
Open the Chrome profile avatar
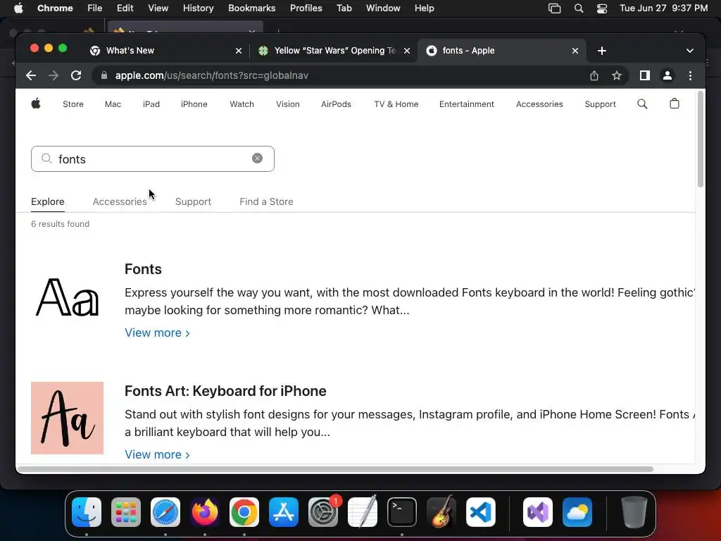pos(667,75)
